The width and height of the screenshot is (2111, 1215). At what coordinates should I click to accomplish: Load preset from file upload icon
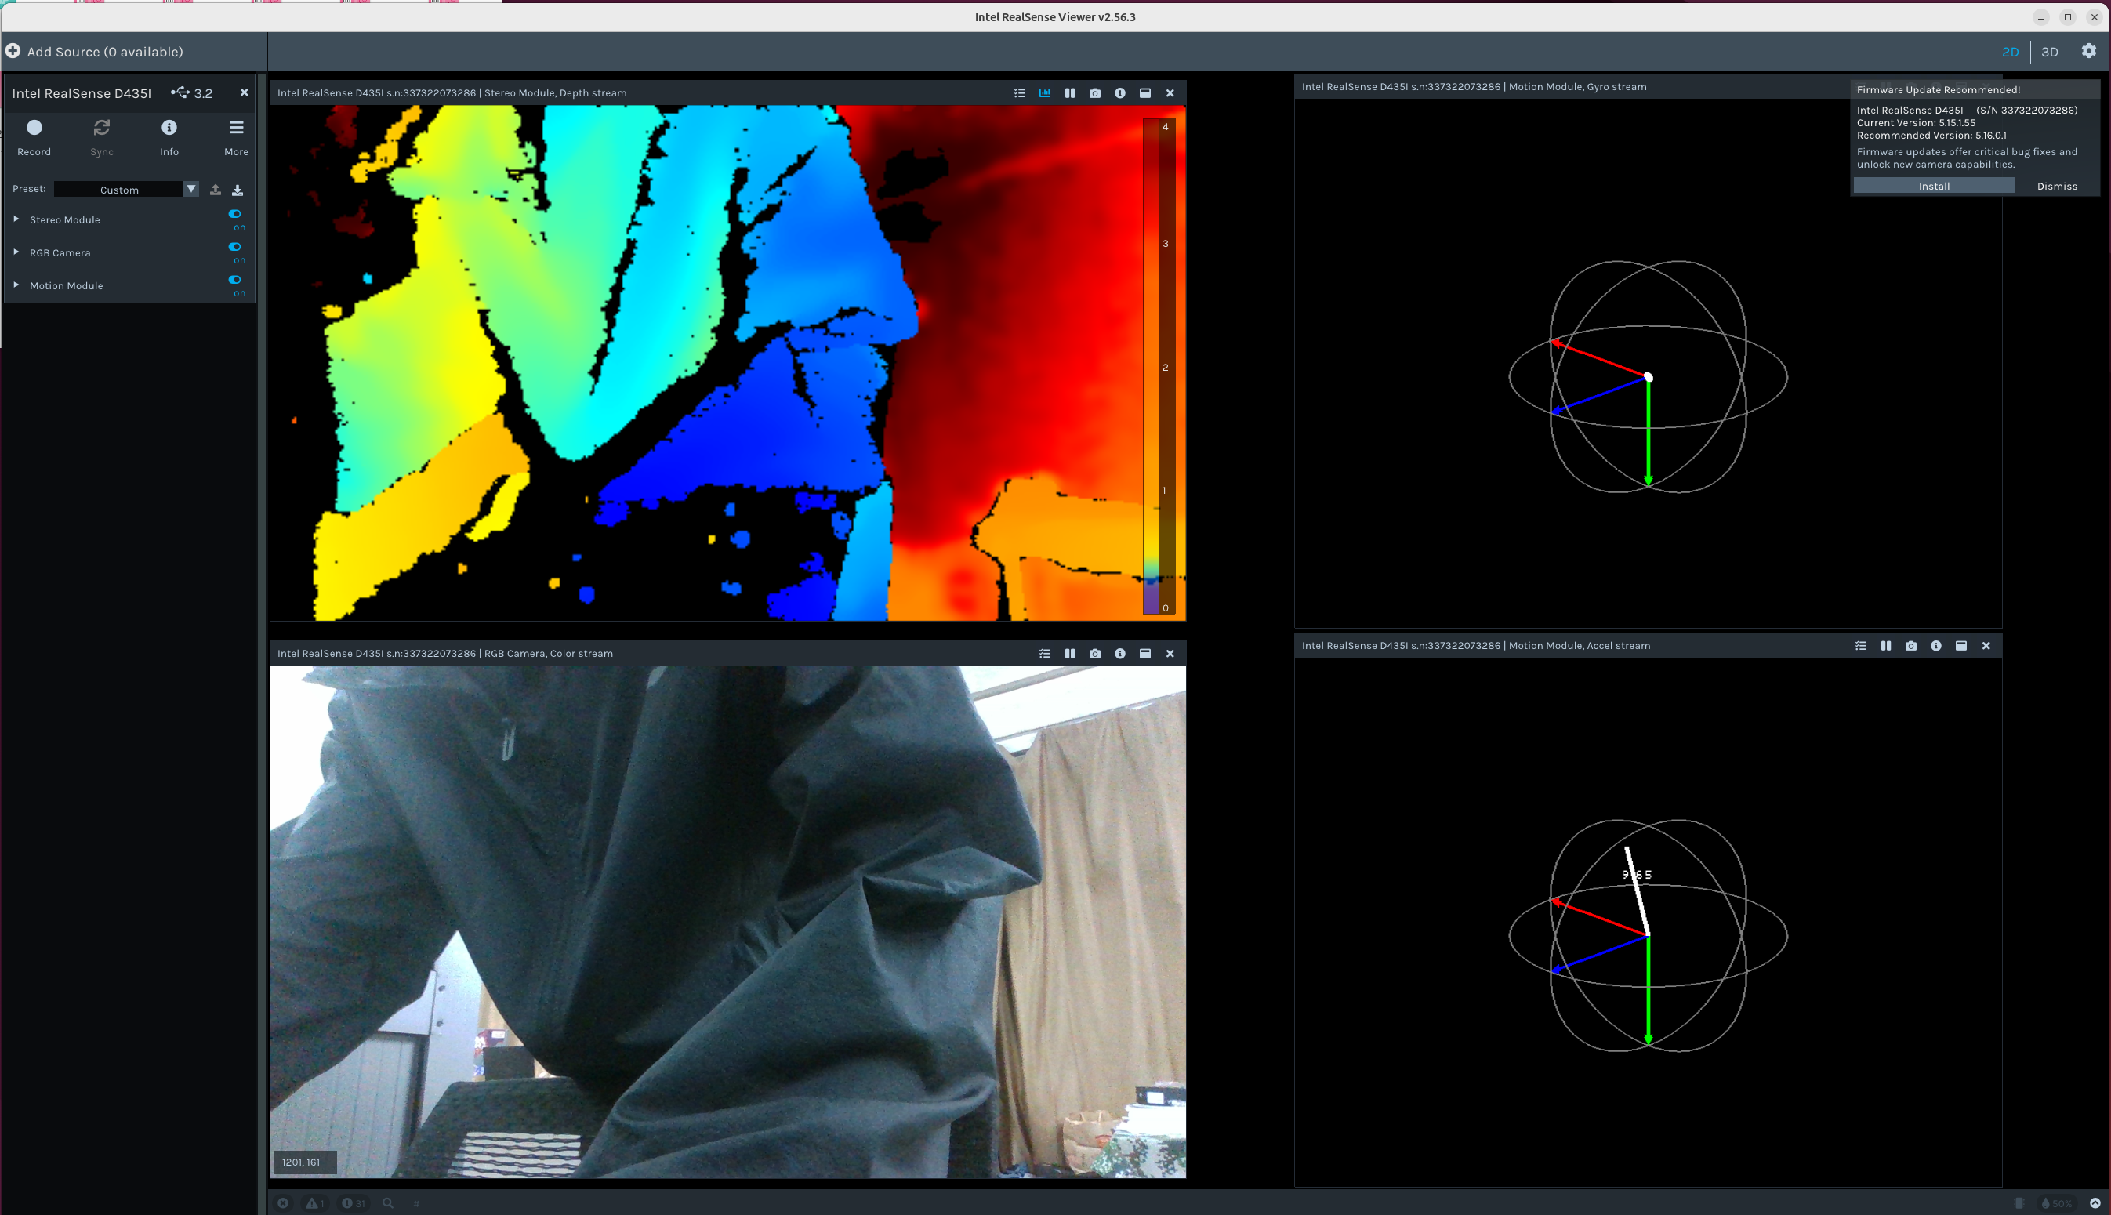click(x=216, y=190)
